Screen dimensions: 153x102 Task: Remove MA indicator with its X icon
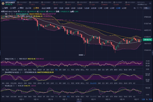[x=14, y=14]
